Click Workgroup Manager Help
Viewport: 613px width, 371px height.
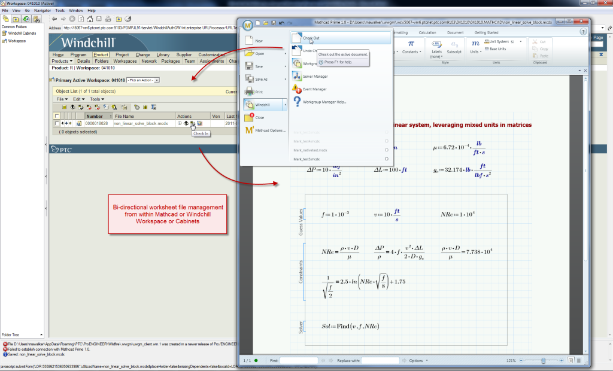coord(324,102)
